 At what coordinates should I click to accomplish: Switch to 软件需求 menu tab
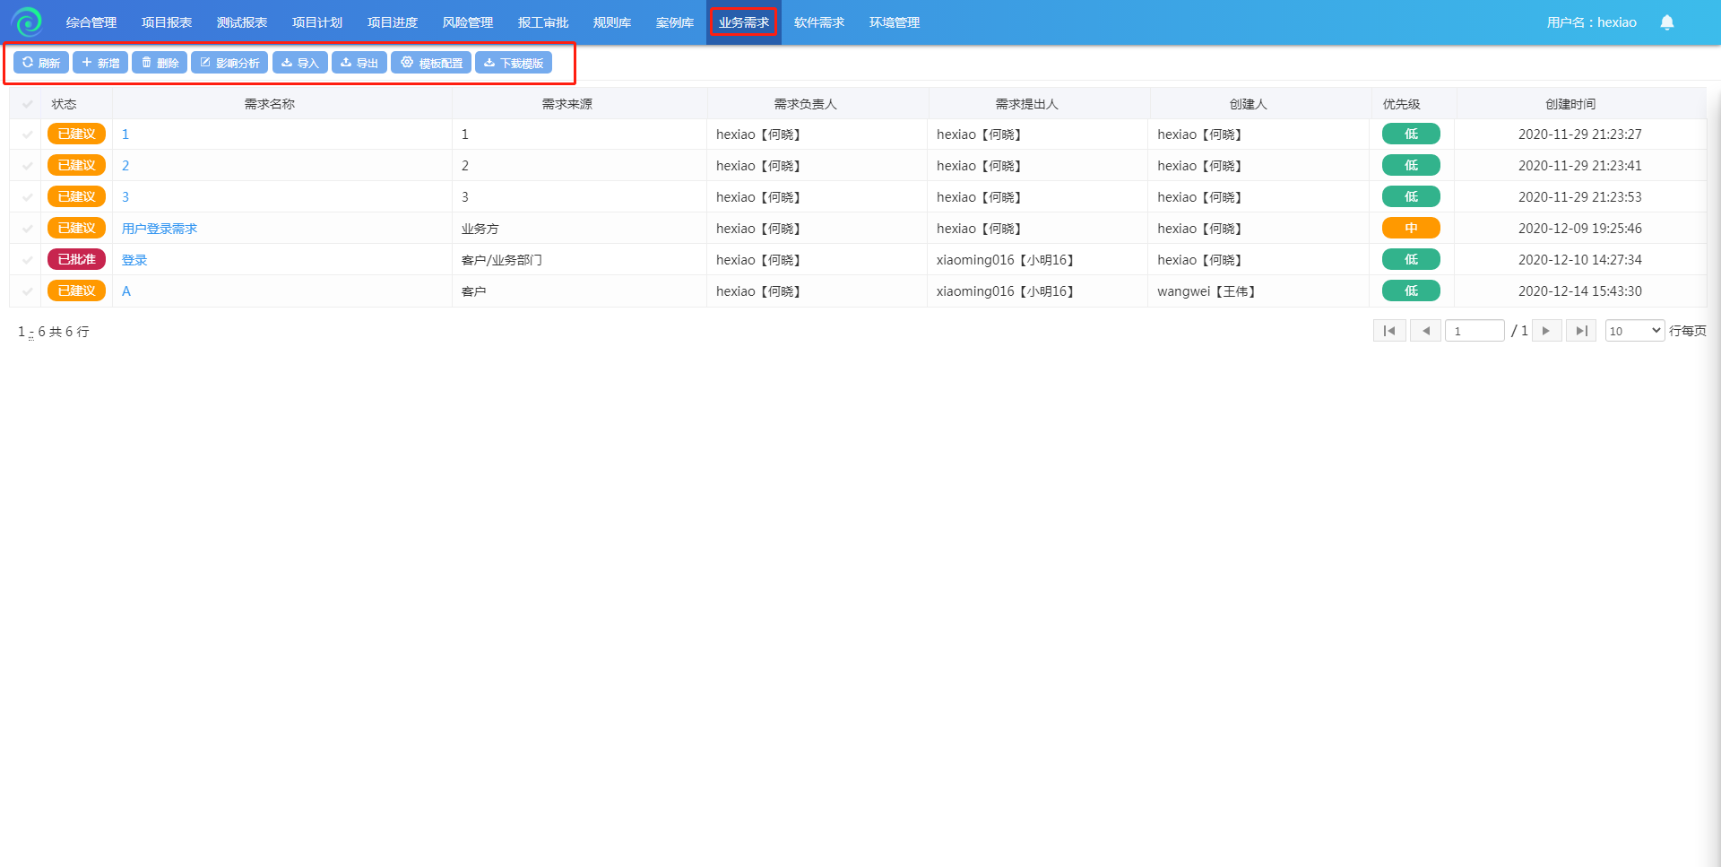pyautogui.click(x=818, y=22)
